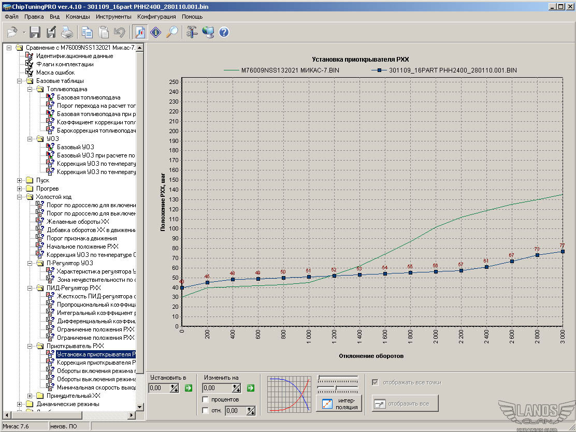Click the Copy toolbar icon

(87, 32)
